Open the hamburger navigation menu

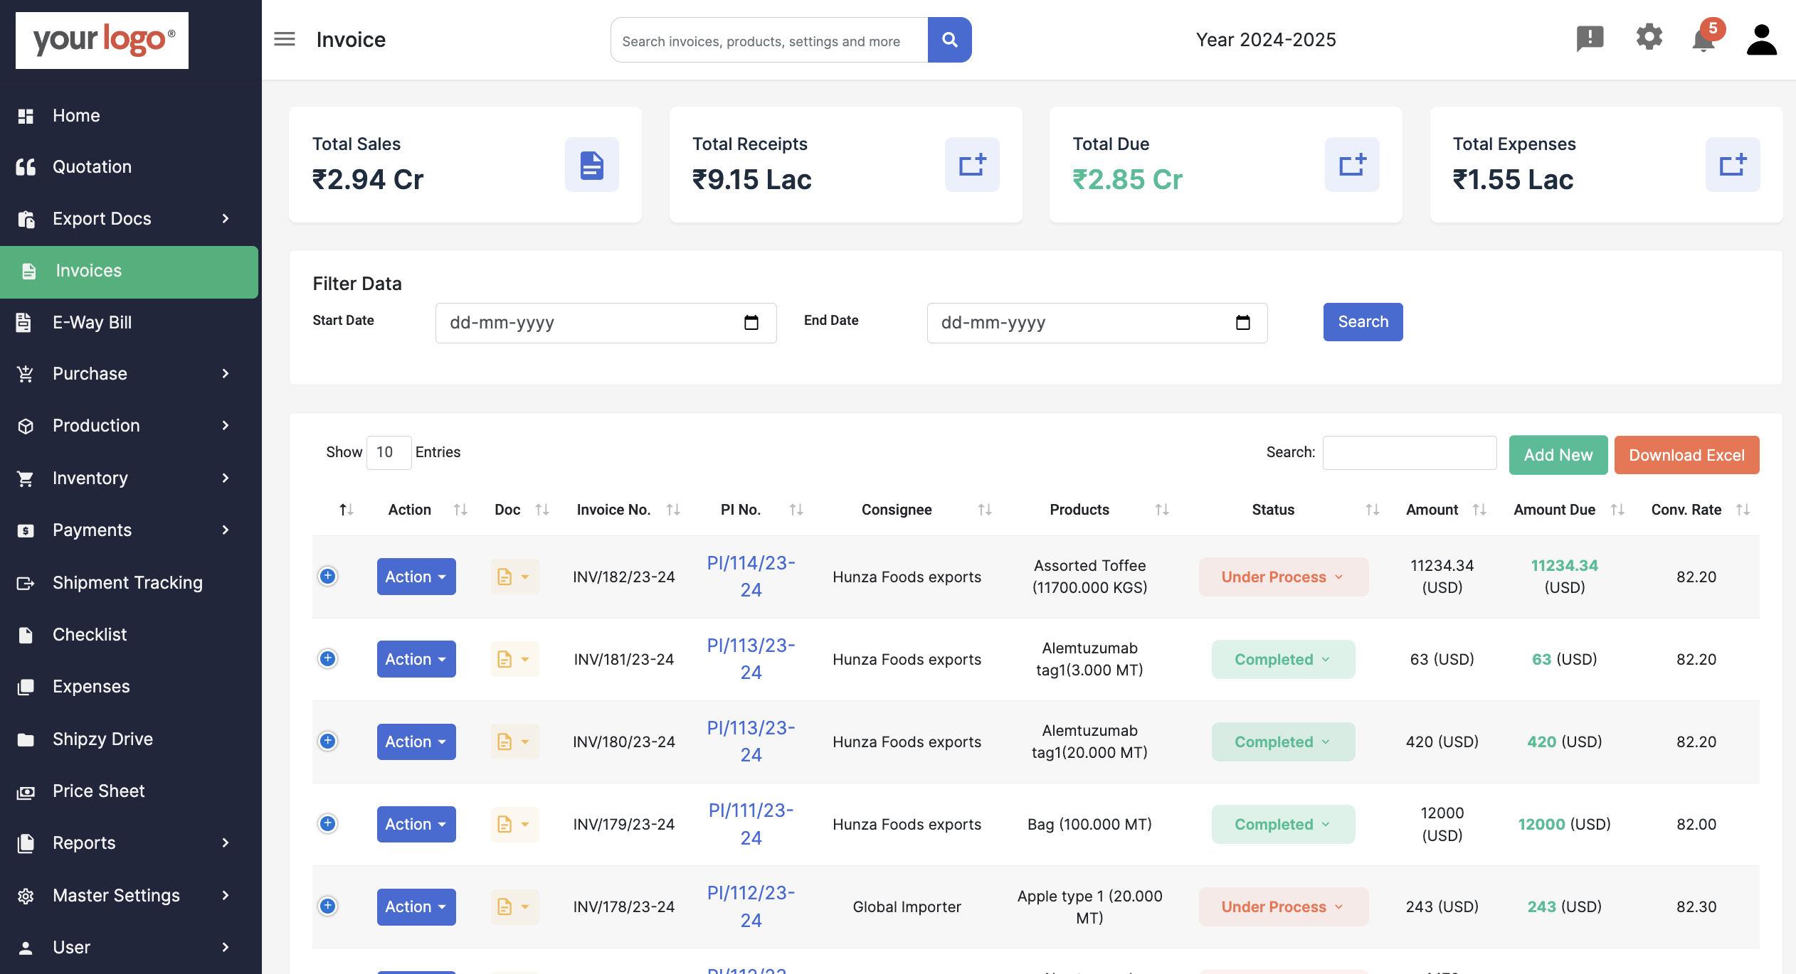point(284,39)
